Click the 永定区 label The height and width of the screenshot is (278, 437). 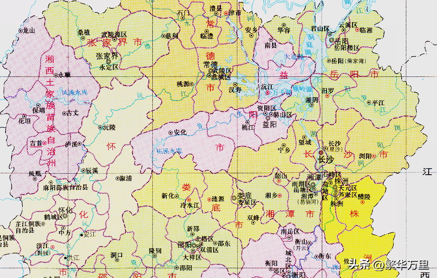[x=109, y=67]
